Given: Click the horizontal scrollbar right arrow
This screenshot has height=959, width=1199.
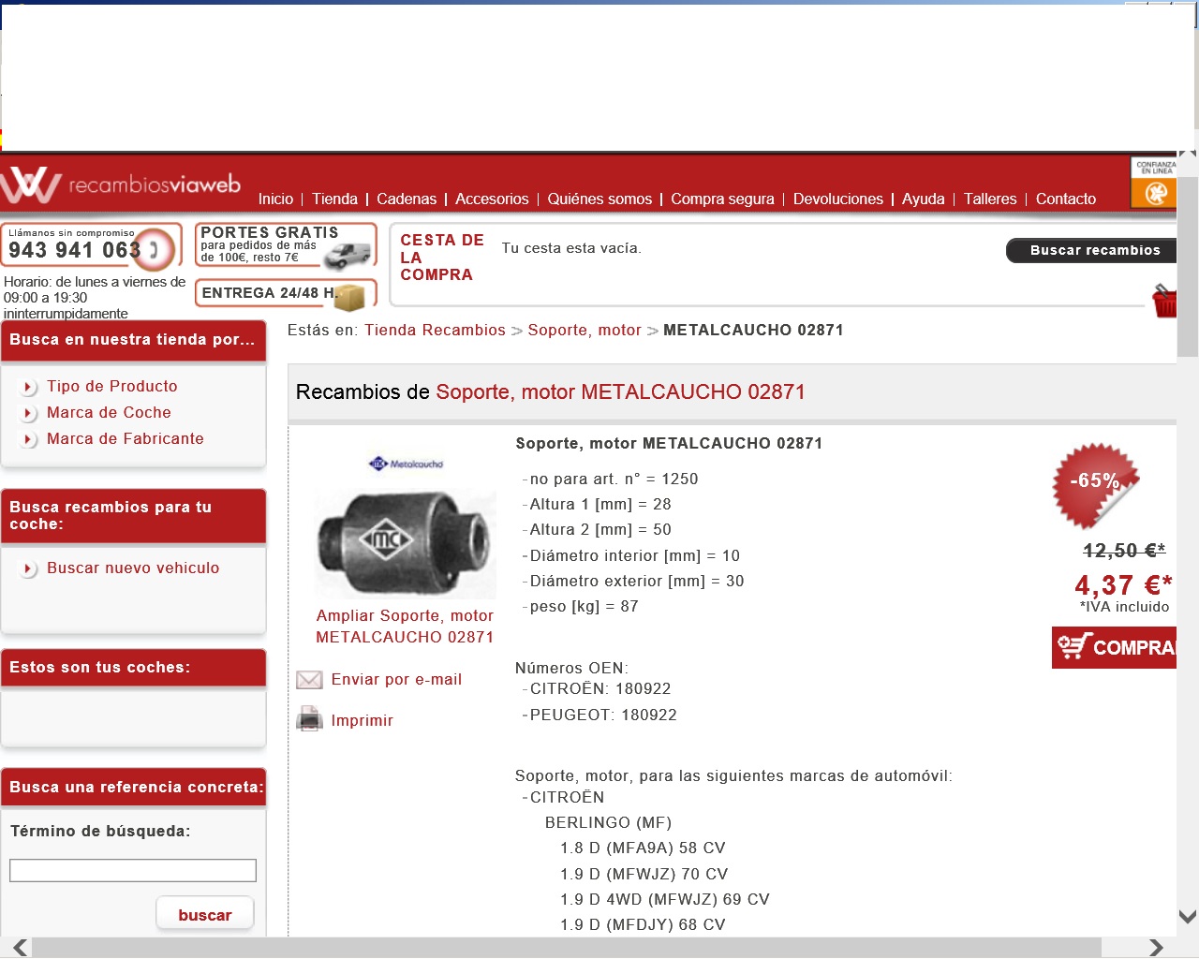Looking at the screenshot, I should (x=1156, y=948).
